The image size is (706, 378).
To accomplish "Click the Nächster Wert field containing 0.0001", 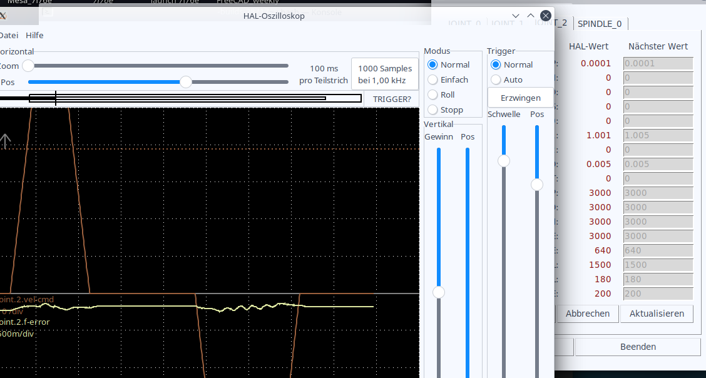I will (x=658, y=63).
